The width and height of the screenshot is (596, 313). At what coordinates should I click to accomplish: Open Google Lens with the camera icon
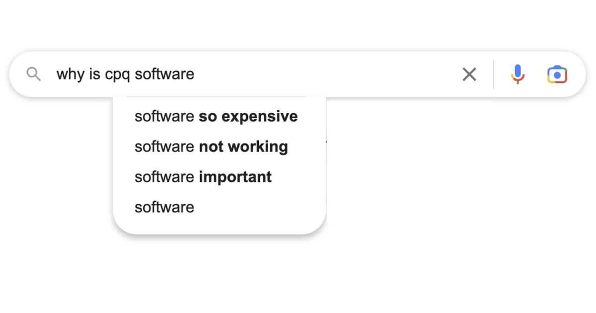point(557,74)
